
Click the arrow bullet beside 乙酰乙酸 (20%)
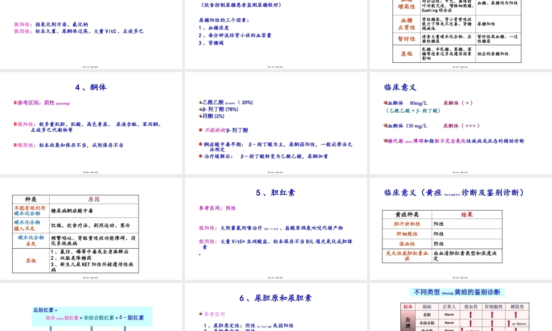click(x=200, y=103)
